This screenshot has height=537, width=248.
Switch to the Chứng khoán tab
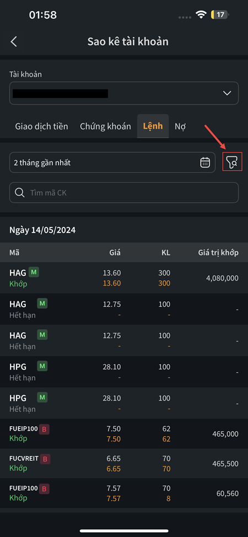tap(105, 126)
